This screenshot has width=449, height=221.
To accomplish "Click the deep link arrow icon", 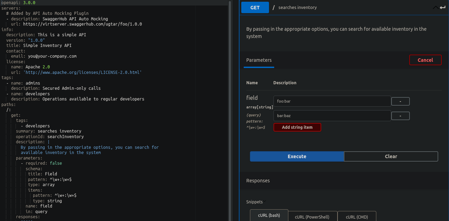I will click(x=443, y=7).
